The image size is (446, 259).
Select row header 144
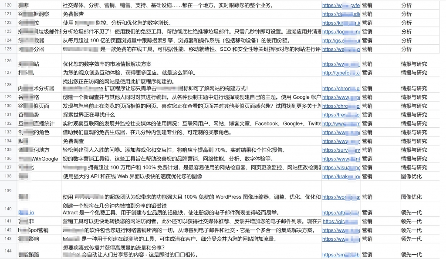coord(8,251)
